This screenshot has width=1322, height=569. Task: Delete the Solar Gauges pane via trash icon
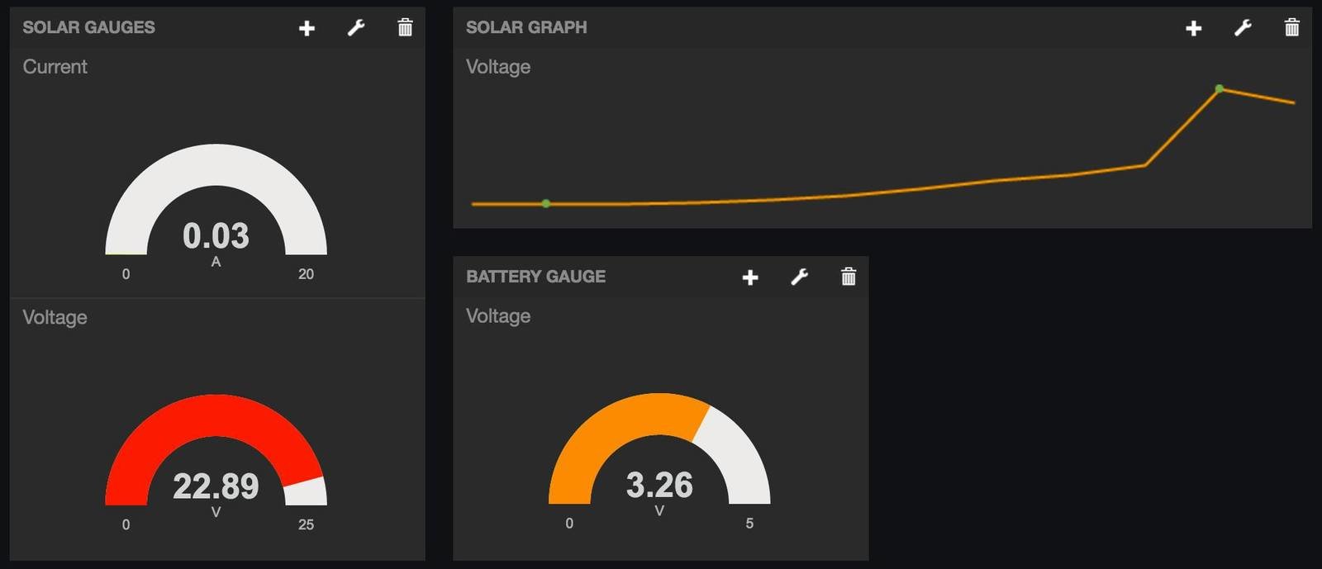point(405,28)
